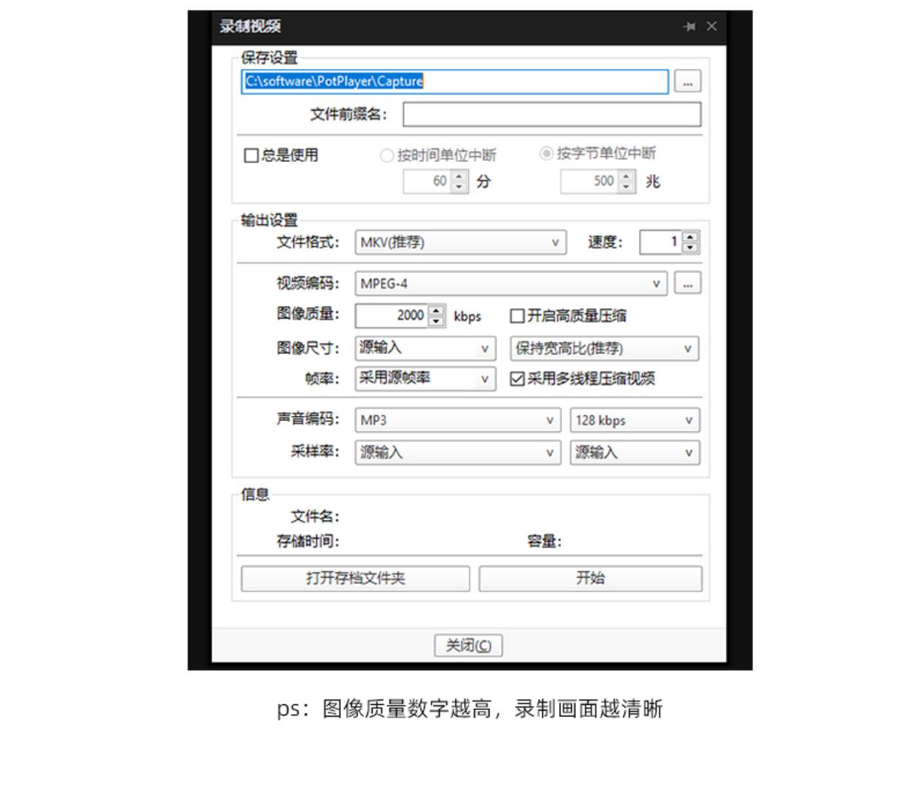Open 保持宽高比(推荐) dropdown

tap(605, 348)
